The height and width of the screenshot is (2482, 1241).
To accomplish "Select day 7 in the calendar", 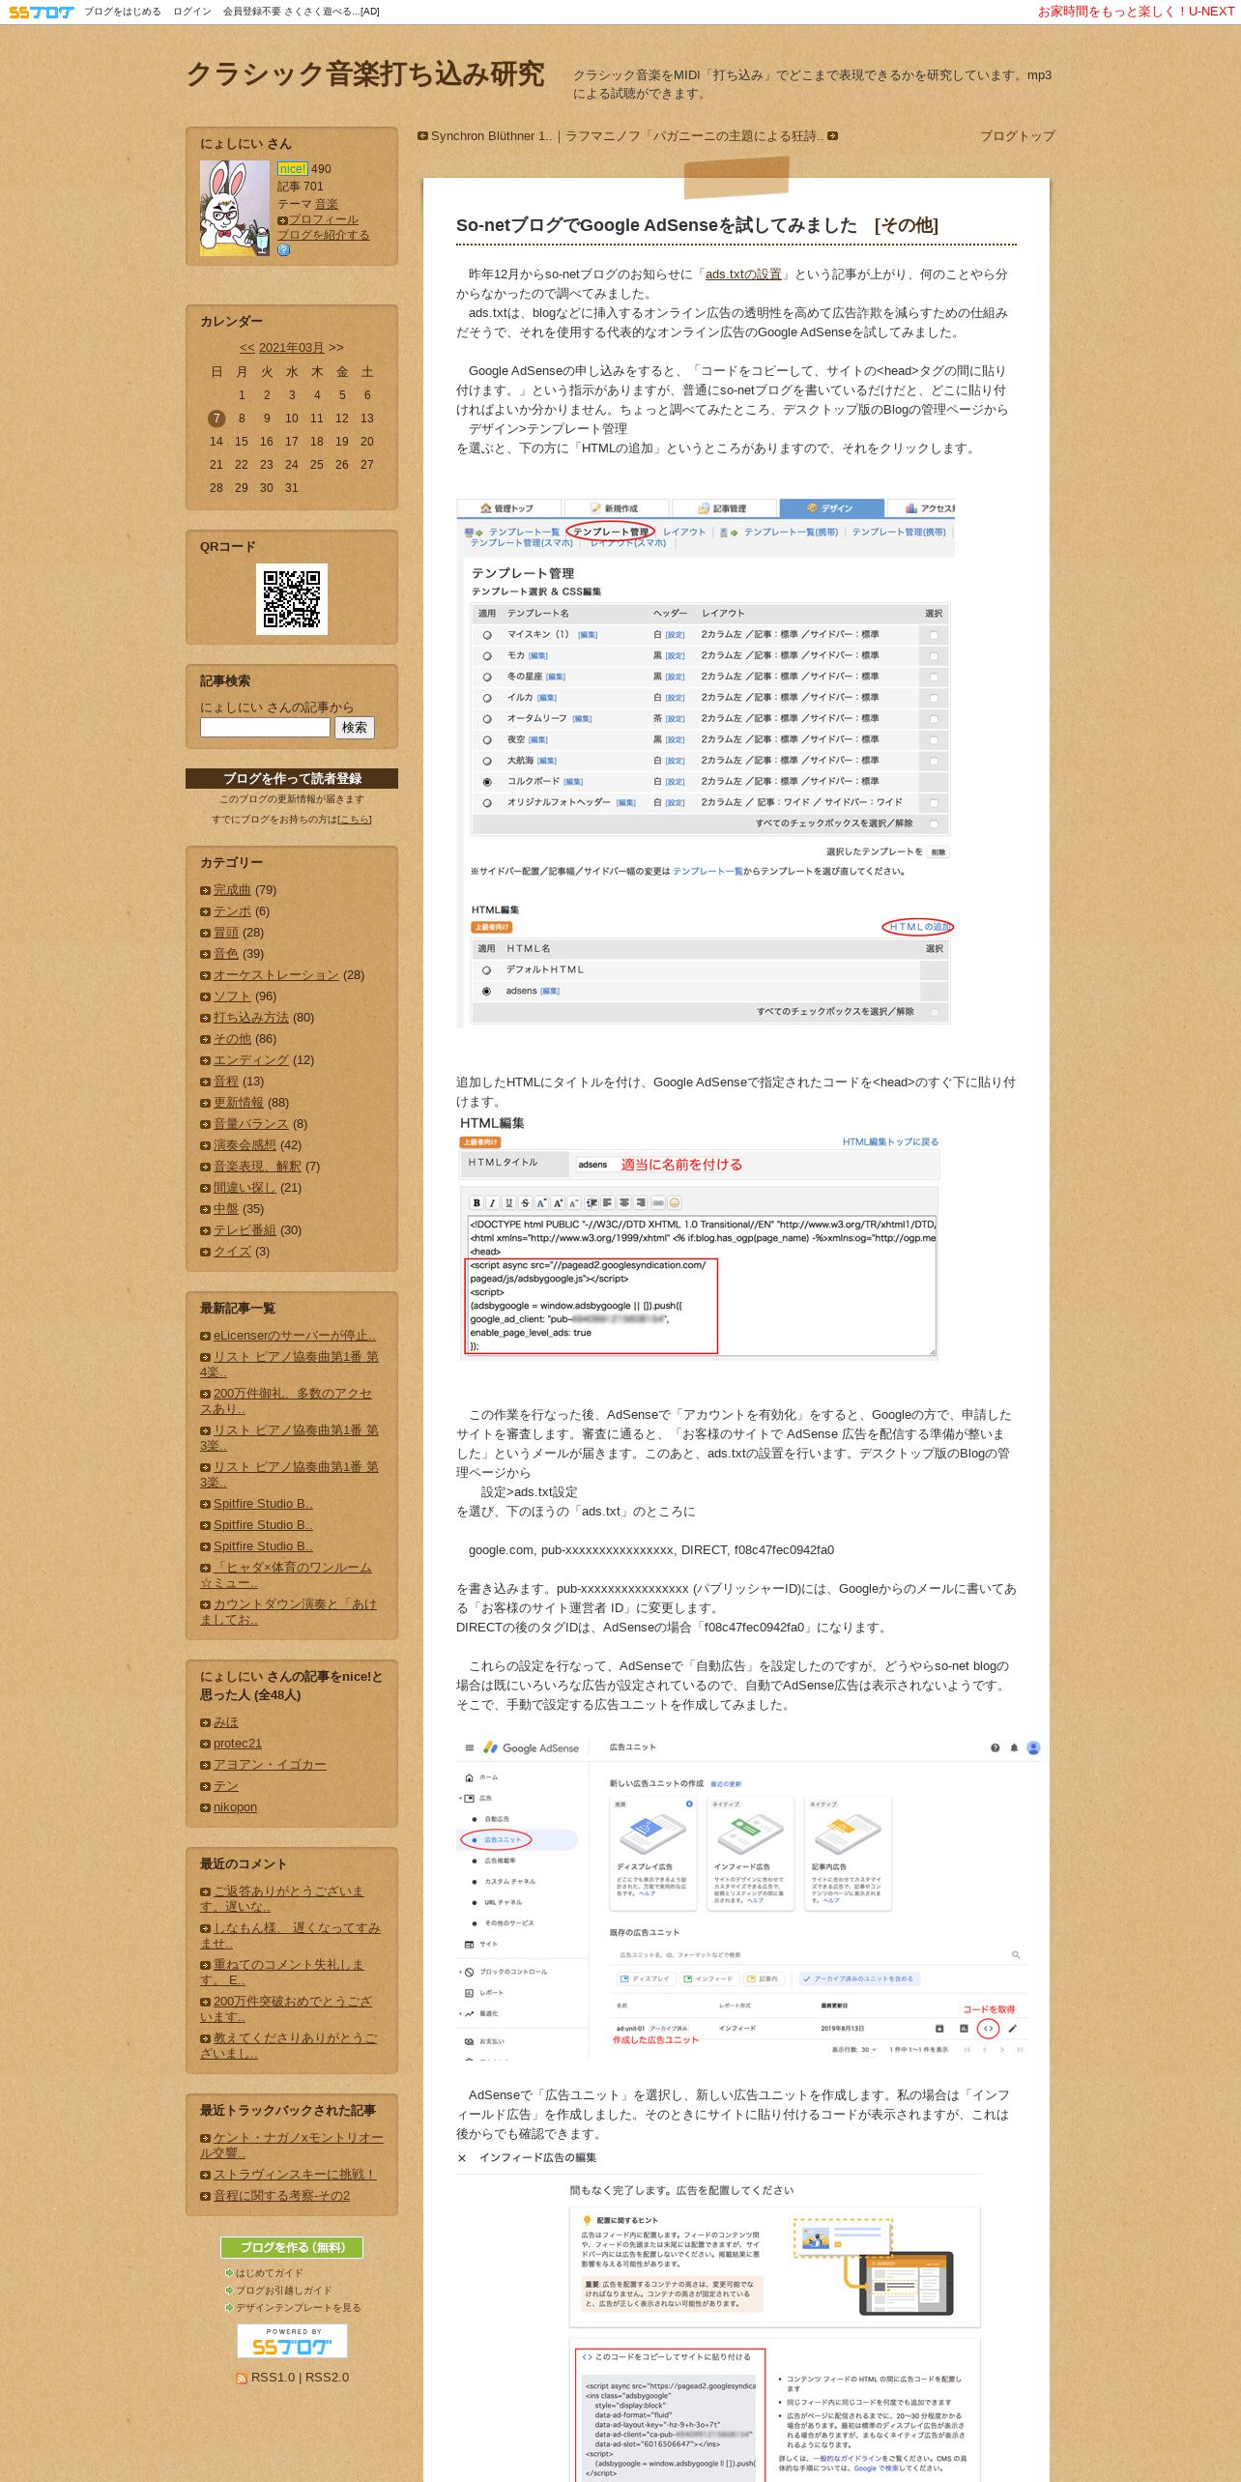I will tap(216, 418).
